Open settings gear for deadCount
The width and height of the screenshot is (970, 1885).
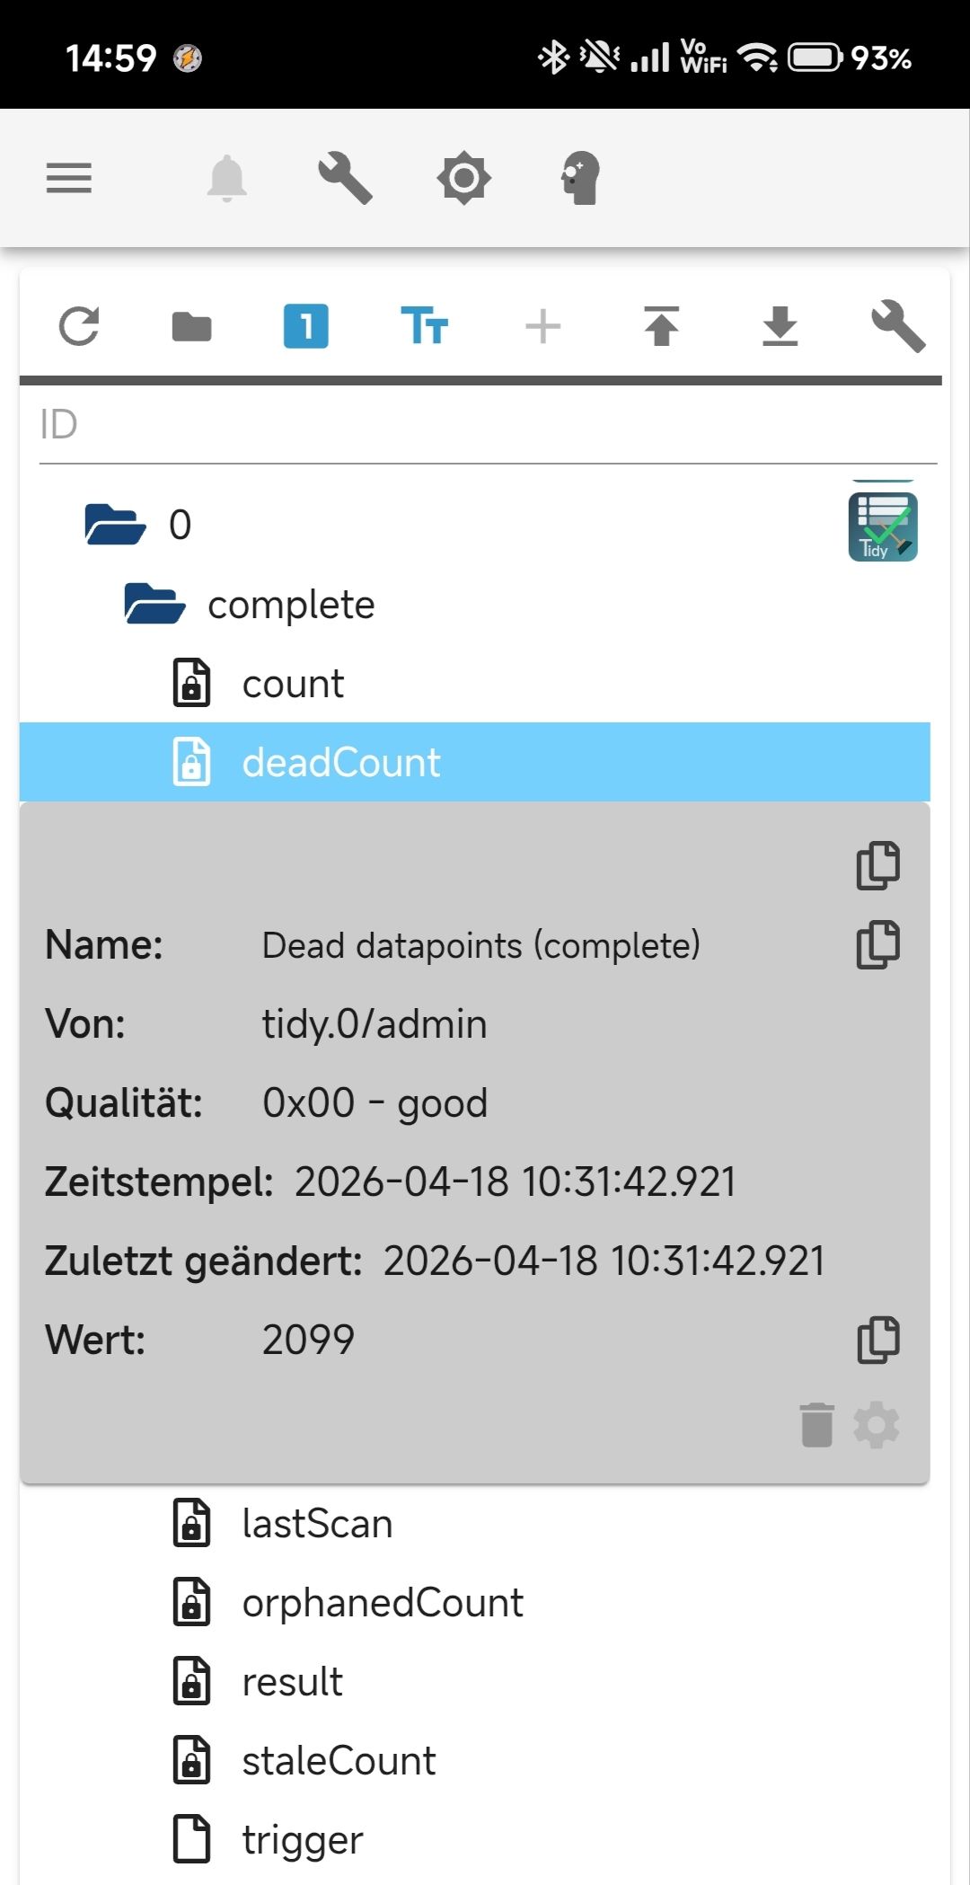pos(877,1426)
